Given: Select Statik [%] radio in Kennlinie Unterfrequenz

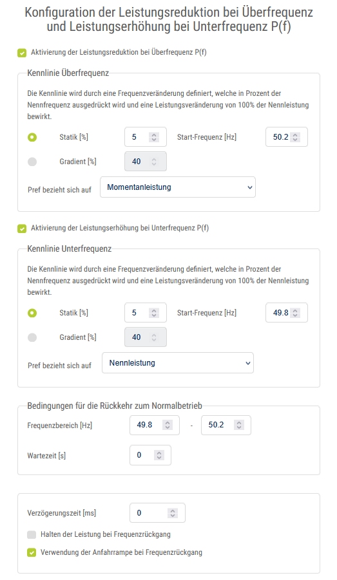Looking at the screenshot, I should 32,313.
